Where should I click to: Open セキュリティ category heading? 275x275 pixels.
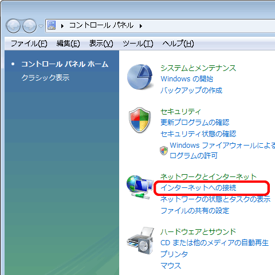180,112
